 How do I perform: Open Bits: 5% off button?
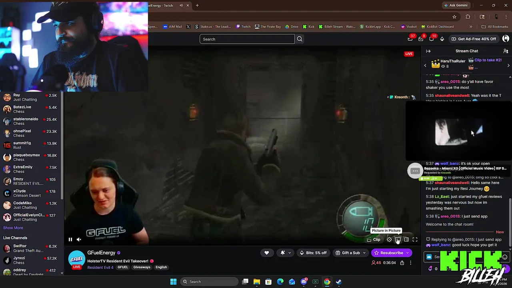pos(313,253)
